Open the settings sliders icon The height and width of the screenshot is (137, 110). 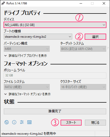pyautogui.click(x=22, y=122)
